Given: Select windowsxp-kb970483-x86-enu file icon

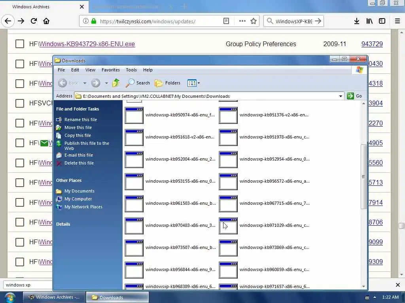Looking at the screenshot, I should pyautogui.click(x=134, y=226).
